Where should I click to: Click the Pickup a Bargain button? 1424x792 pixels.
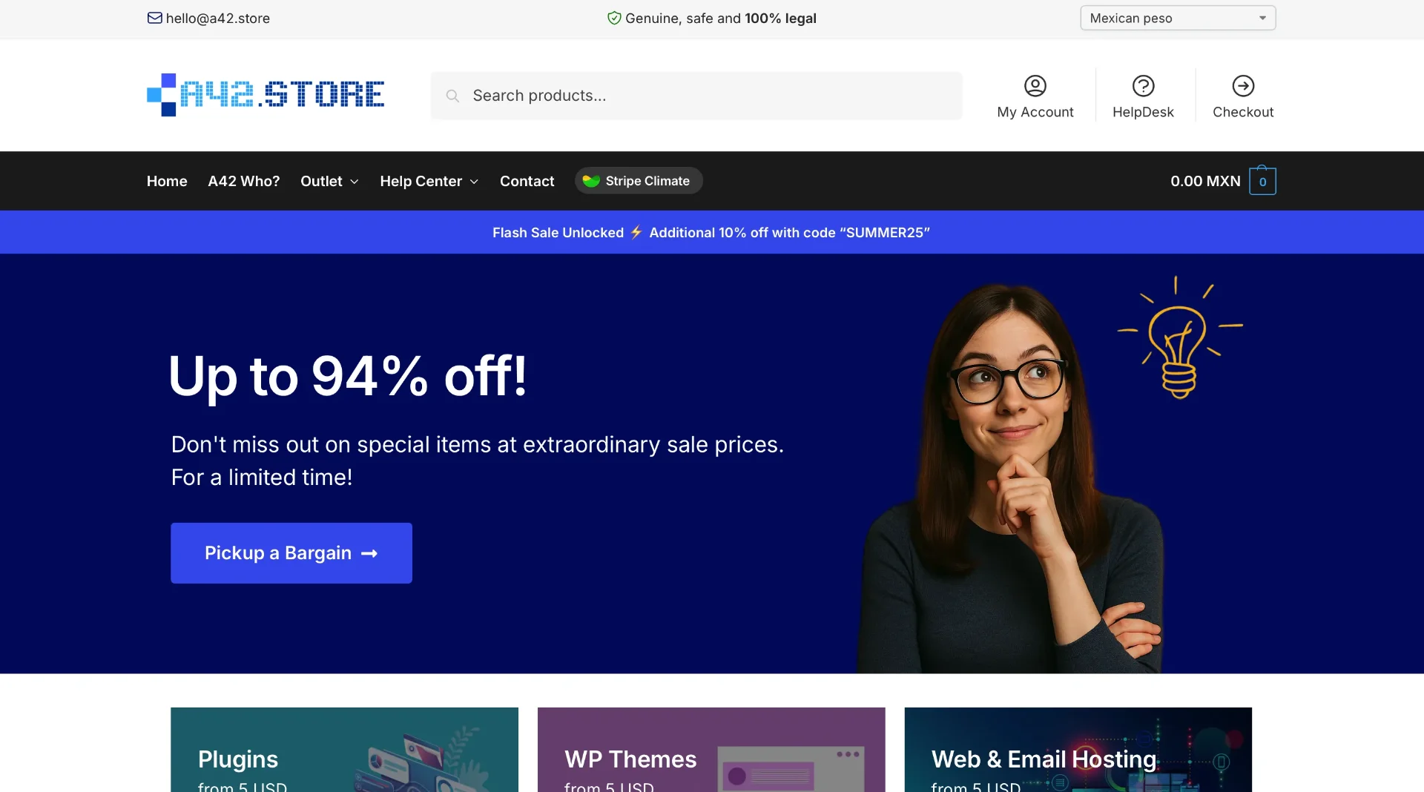[291, 553]
